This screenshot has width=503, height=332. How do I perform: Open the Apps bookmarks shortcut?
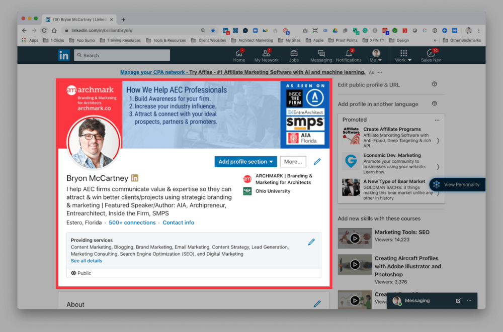coord(30,40)
